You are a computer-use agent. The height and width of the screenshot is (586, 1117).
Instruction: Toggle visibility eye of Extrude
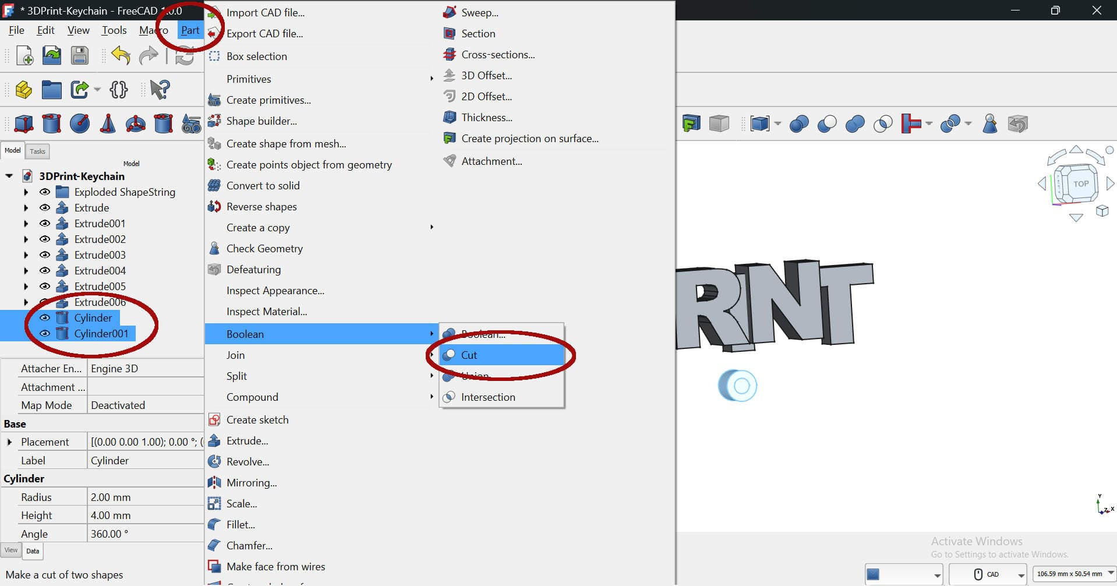44,207
